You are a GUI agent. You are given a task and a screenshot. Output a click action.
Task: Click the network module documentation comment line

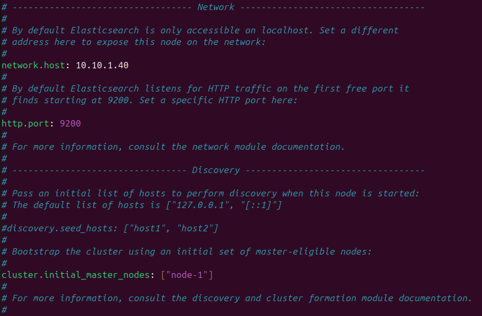coord(178,147)
